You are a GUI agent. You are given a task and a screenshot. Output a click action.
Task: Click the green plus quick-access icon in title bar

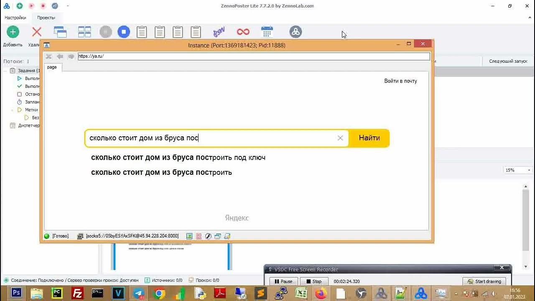(19, 6)
